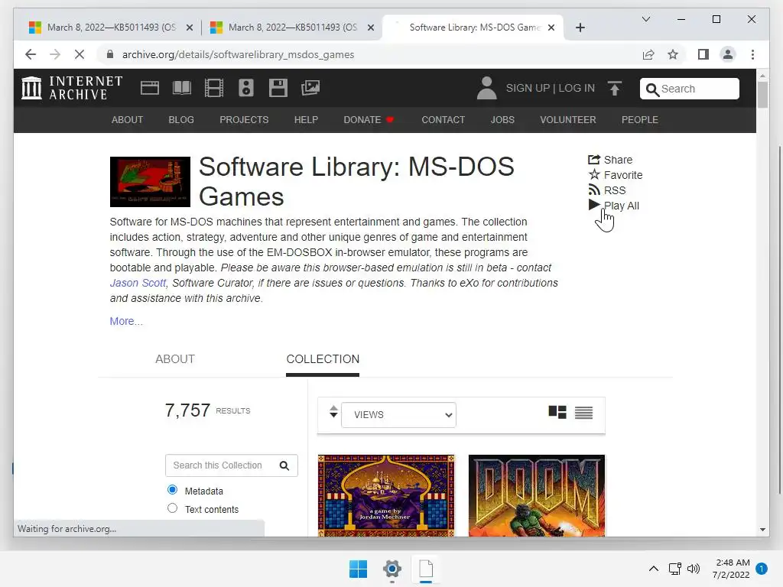Open Chrome side panel

(703, 54)
